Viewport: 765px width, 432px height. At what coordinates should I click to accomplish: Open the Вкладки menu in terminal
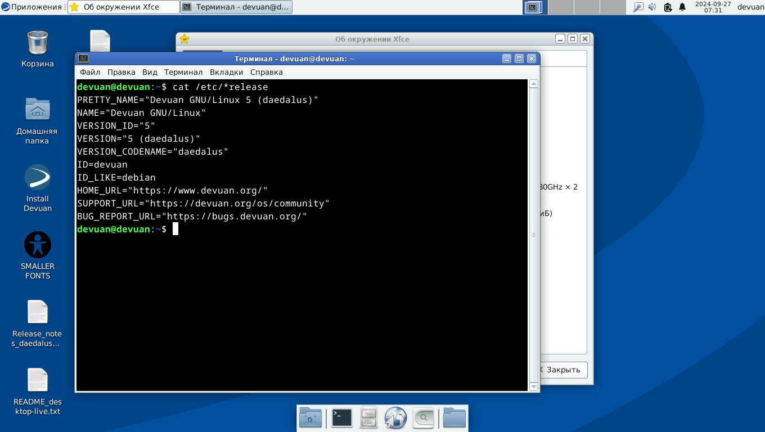[226, 72]
